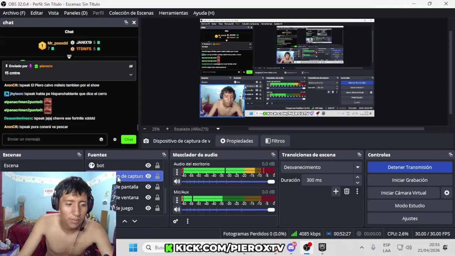Open the preview scaling dropdown
The image size is (455, 256).
click(x=218, y=129)
